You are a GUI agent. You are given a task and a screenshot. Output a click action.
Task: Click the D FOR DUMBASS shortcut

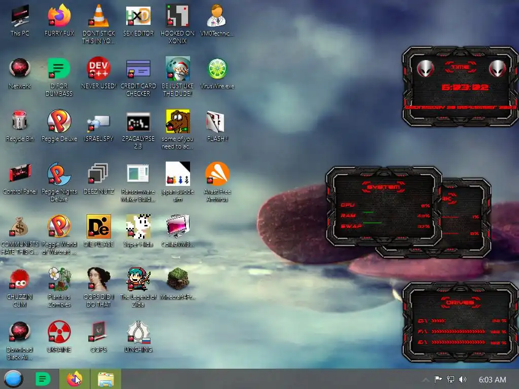[x=59, y=77]
